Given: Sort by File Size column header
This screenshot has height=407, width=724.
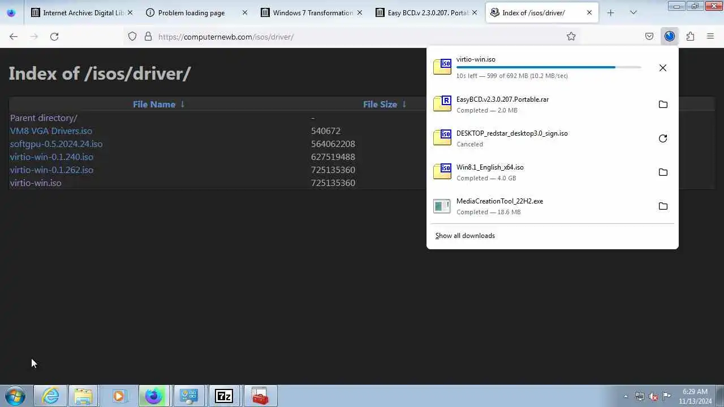Looking at the screenshot, I should pos(380,104).
